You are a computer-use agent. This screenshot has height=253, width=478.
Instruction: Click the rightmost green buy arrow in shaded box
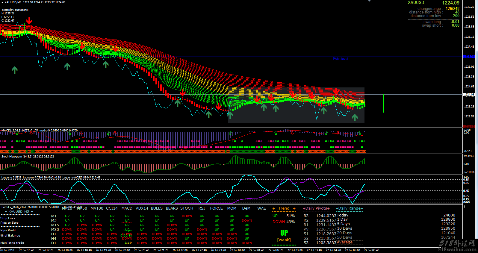pos(355,117)
